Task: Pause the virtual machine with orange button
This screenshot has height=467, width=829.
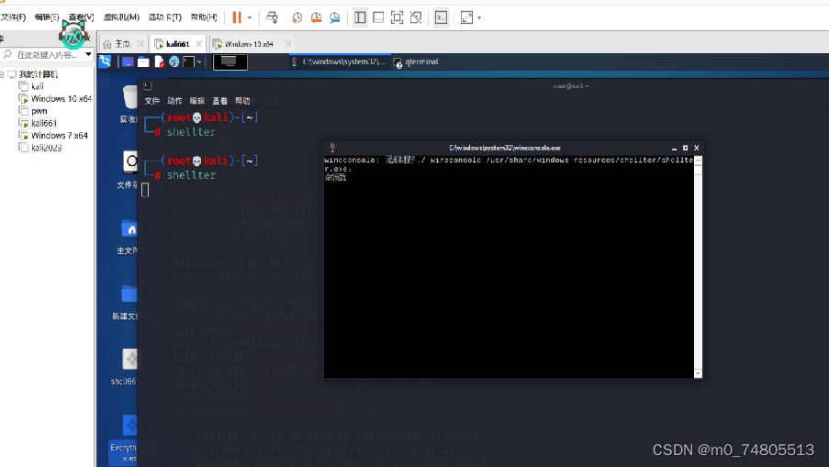Action: tap(237, 17)
